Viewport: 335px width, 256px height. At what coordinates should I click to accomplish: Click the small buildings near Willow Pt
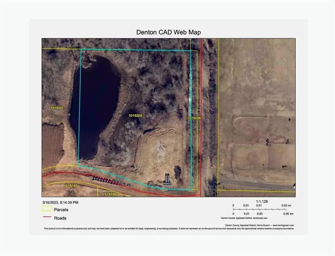click(x=167, y=180)
